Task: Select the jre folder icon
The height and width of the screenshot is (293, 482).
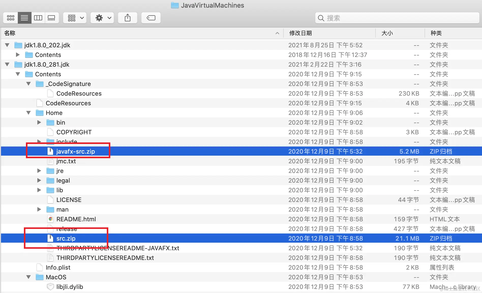Action: pos(50,171)
